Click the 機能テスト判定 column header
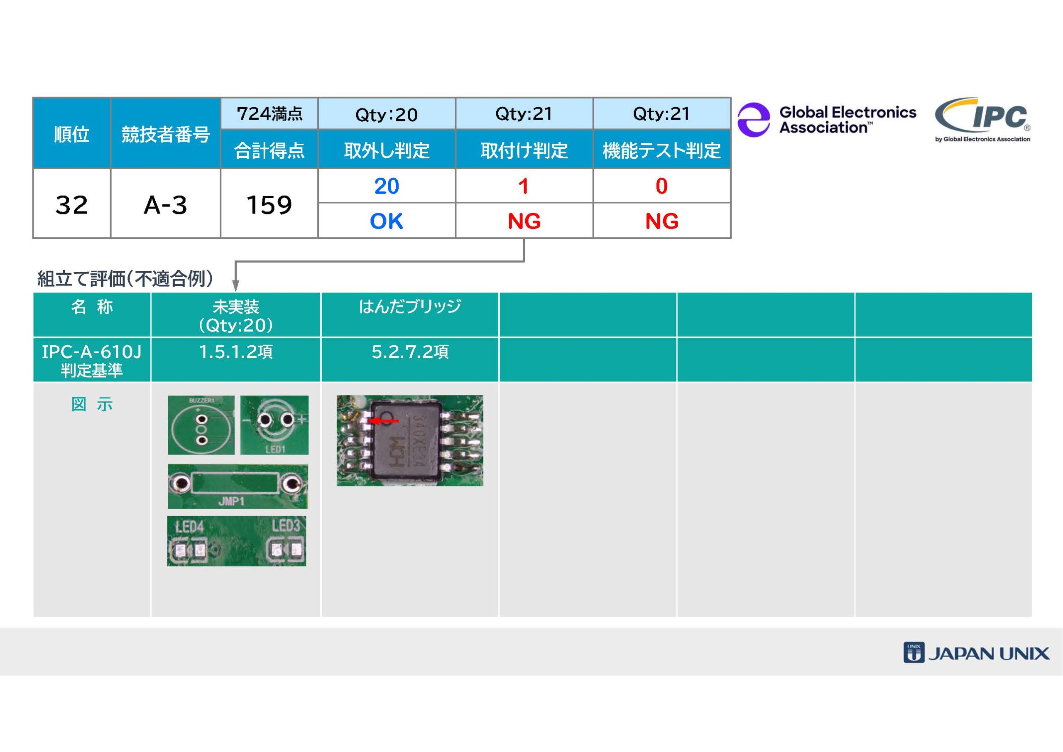Image resolution: width=1063 pixels, height=752 pixels. (x=661, y=150)
